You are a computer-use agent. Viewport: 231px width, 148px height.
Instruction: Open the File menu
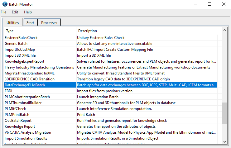[3, 12]
